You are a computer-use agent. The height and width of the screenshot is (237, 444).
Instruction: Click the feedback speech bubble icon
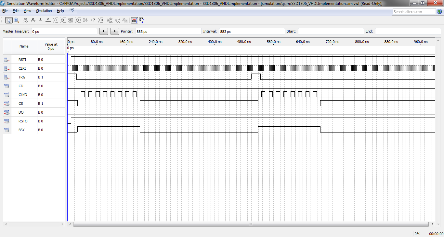[72, 11]
